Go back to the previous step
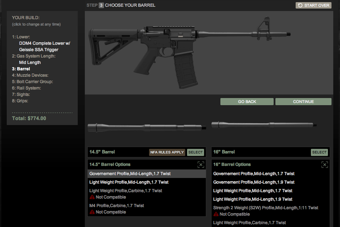 pyautogui.click(x=247, y=102)
